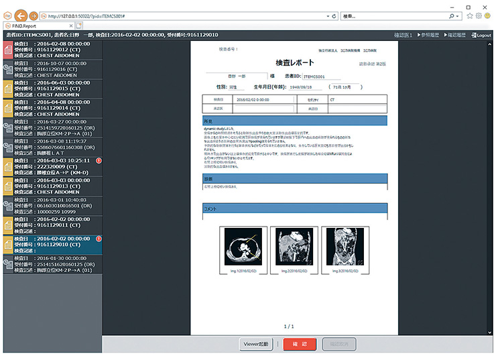The height and width of the screenshot is (360, 496).
Task: Expand the 参照履歴 history menu
Action: coord(428,34)
